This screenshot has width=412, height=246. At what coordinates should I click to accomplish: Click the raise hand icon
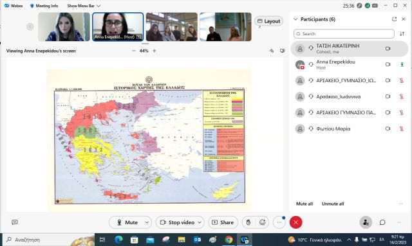click(248, 222)
